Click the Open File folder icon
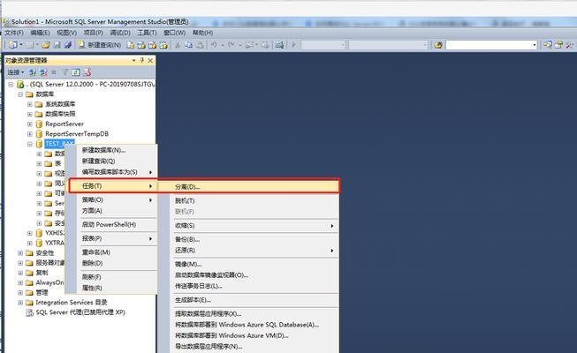 coord(46,45)
